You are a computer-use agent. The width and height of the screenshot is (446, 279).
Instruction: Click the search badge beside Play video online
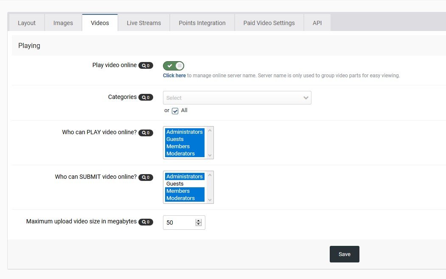click(x=146, y=65)
